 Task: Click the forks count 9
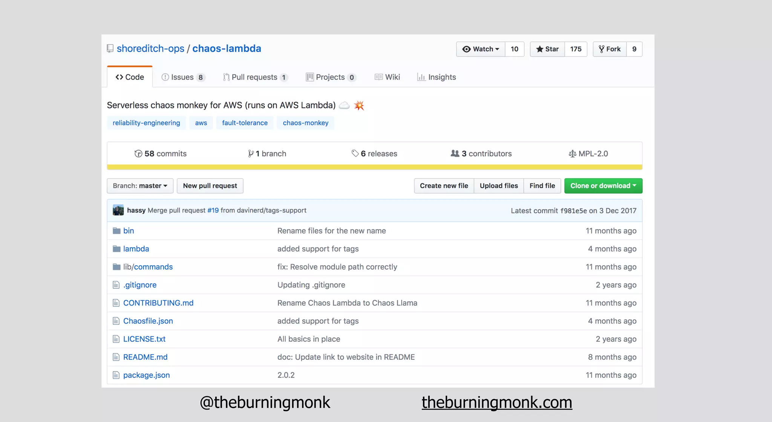click(x=634, y=49)
